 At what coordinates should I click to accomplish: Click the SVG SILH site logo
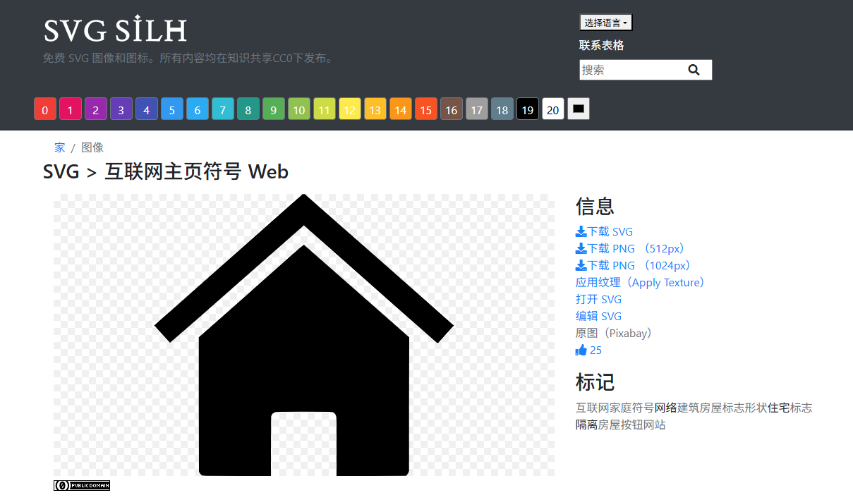click(x=115, y=31)
